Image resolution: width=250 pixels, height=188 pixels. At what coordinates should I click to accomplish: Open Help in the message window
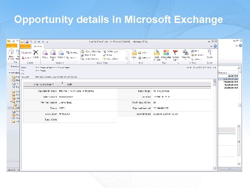click(215, 46)
